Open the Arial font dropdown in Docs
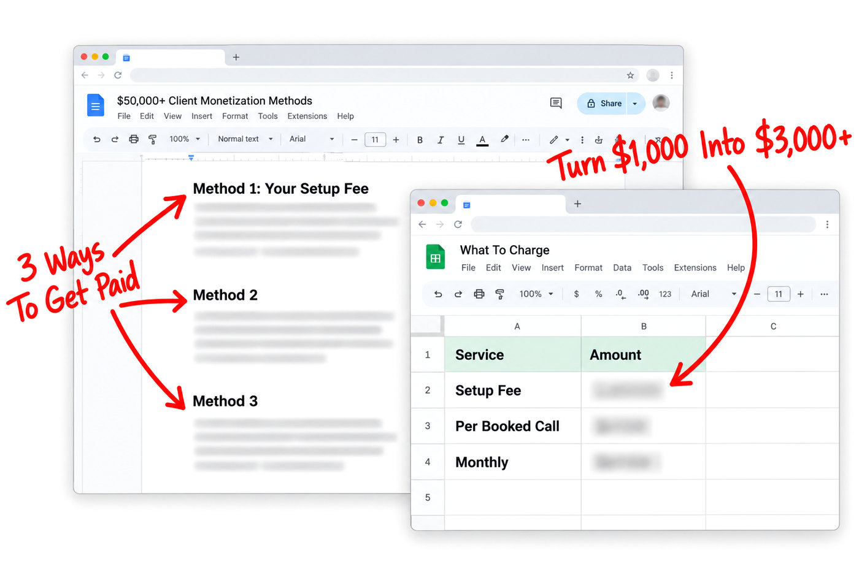859x572 pixels. pos(312,139)
